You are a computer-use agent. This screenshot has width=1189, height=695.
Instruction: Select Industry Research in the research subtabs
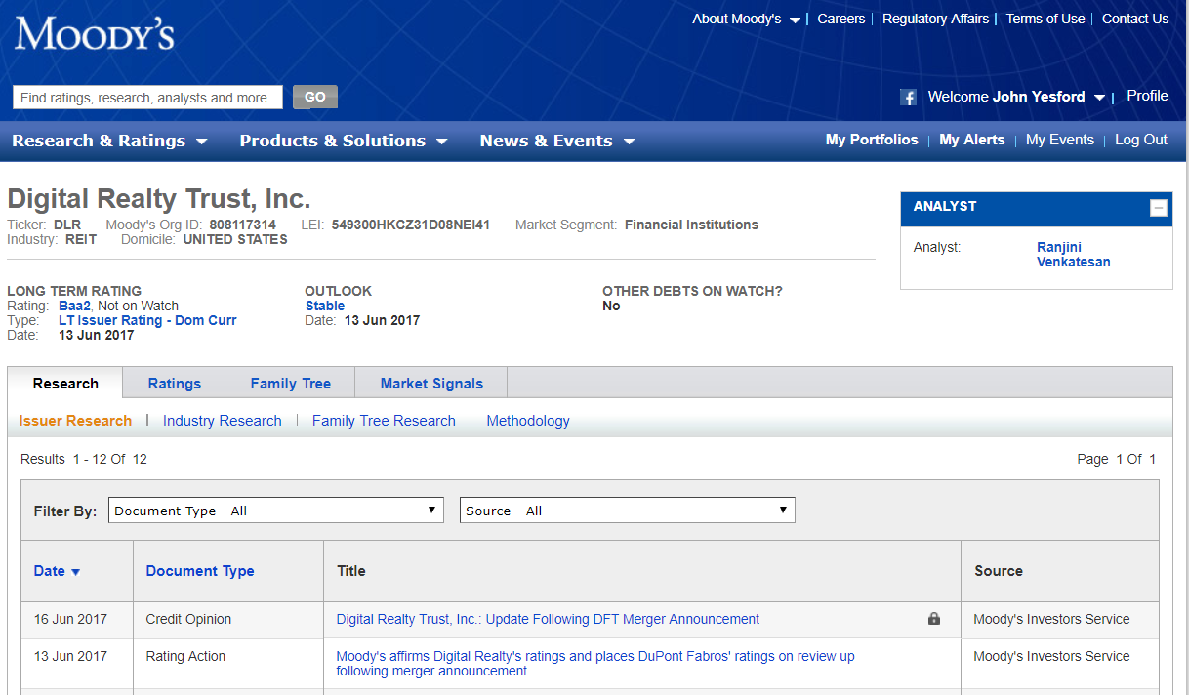point(222,420)
